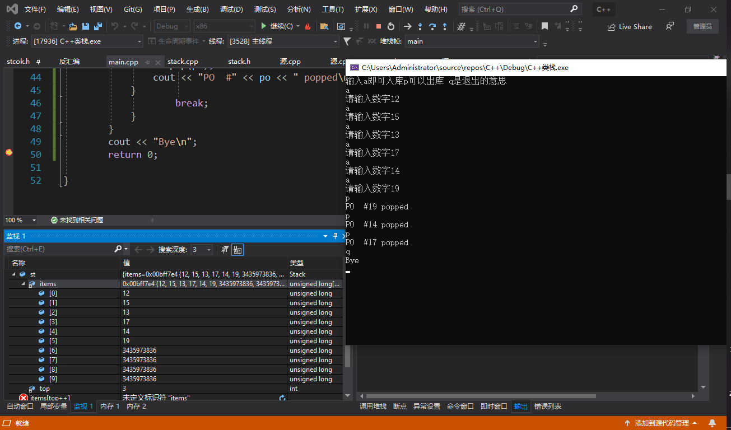The width and height of the screenshot is (731, 430).
Task: Open the search depth dropdown showing 3
Action: tap(201, 250)
